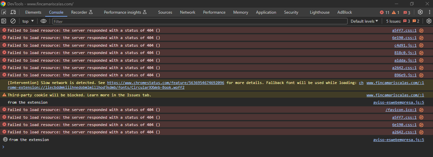Maximize the DevTools window
Image resolution: width=433 pixels, height=157 pixels.
[412, 4]
